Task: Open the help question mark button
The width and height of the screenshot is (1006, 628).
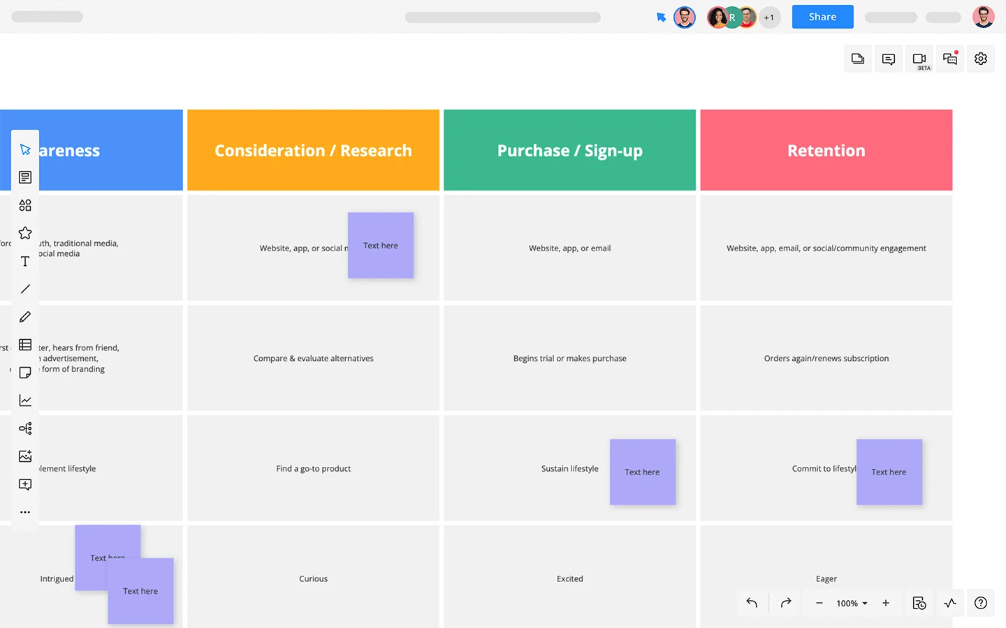Action: tap(981, 603)
